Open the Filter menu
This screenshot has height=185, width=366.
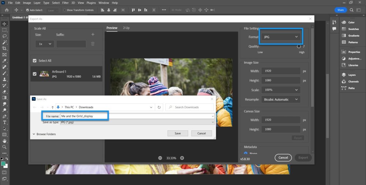click(65, 3)
